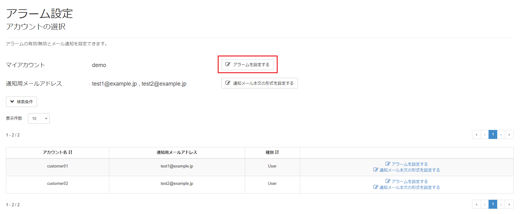Open 通知メール本文の形式を設定する link for customer02

point(407,187)
